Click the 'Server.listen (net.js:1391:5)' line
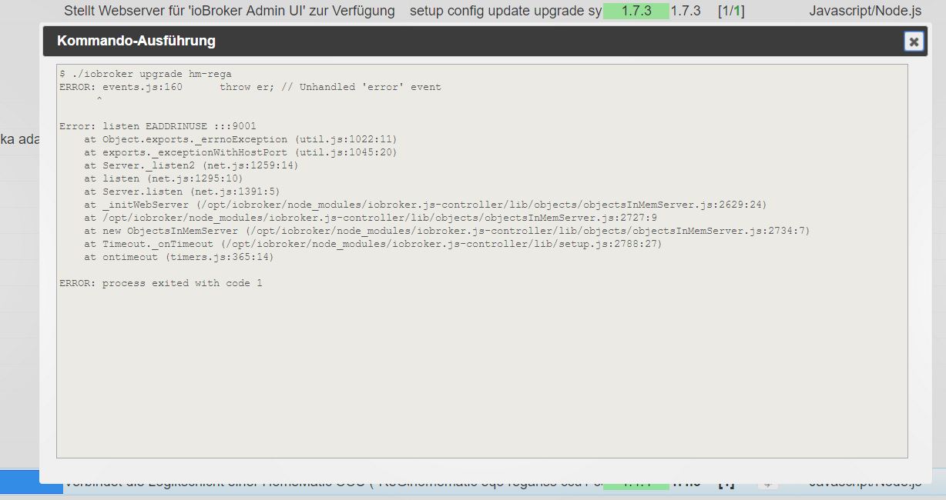The width and height of the screenshot is (946, 500). pos(182,192)
